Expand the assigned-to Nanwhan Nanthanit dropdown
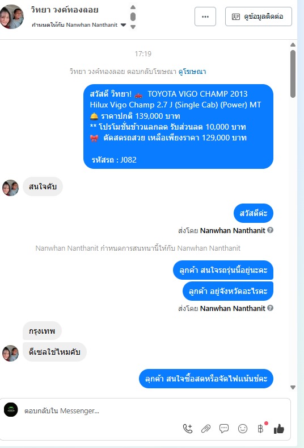This screenshot has height=448, width=304. (x=123, y=25)
